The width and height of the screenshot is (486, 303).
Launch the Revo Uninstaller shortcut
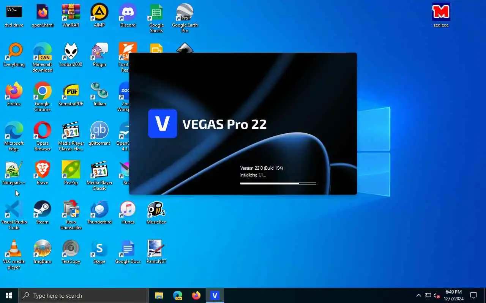(x=71, y=215)
